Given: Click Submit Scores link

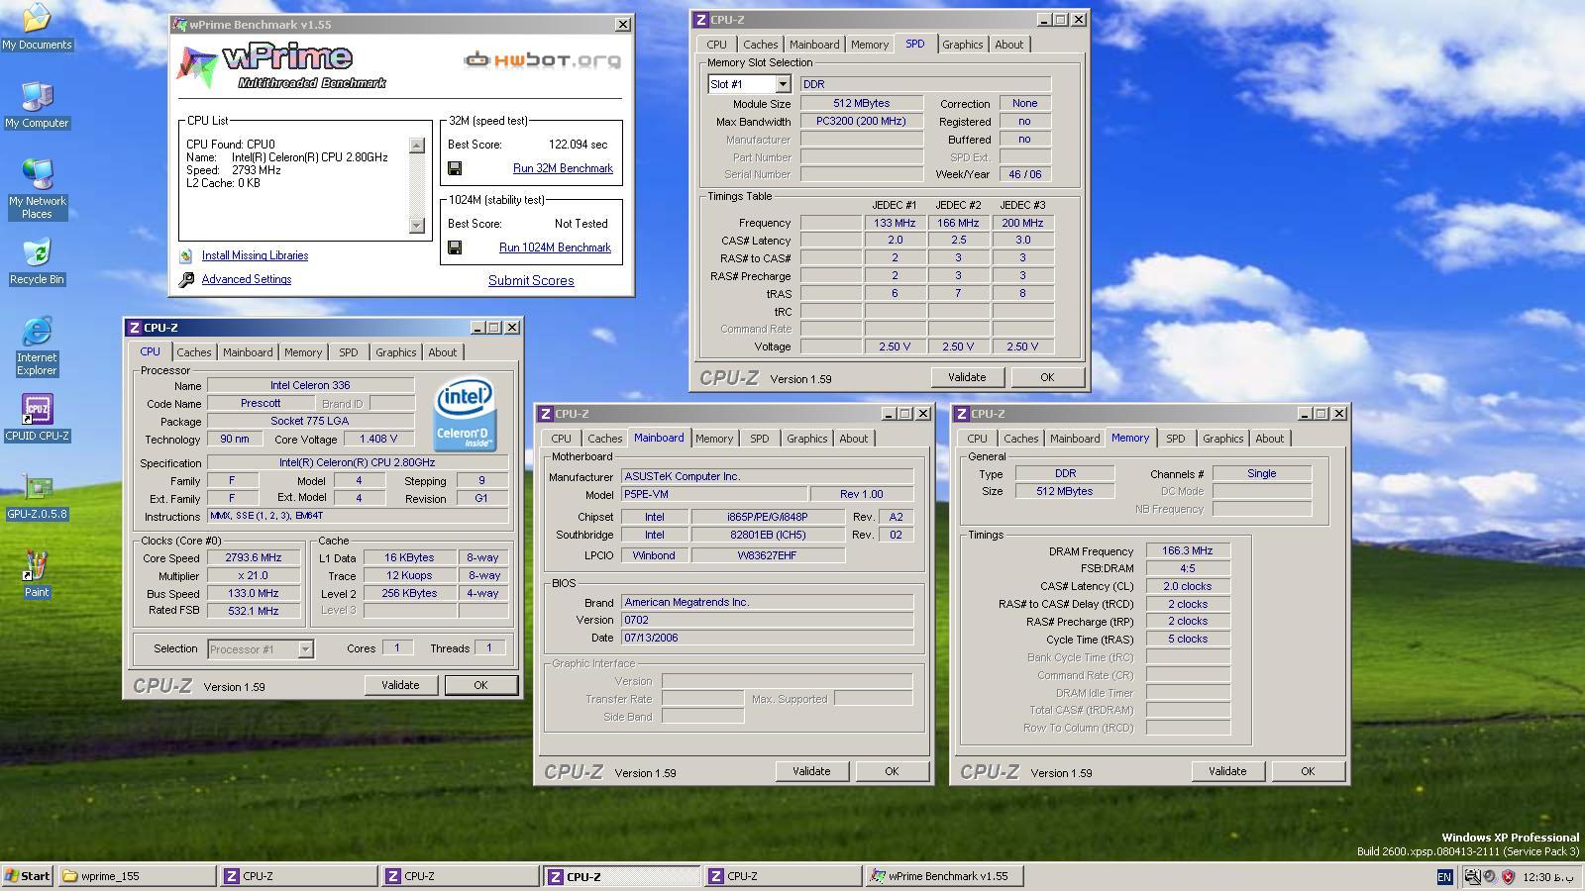Looking at the screenshot, I should coord(531,280).
